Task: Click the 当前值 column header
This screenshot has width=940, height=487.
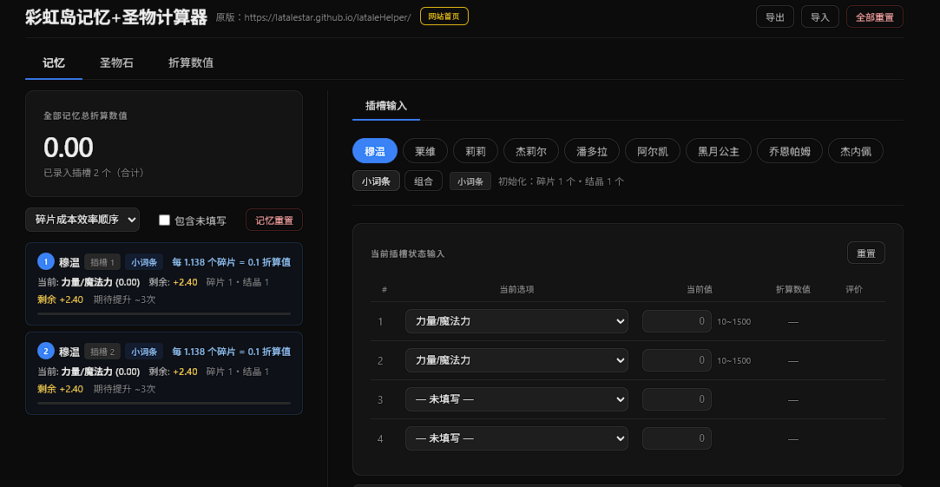Action: [699, 290]
